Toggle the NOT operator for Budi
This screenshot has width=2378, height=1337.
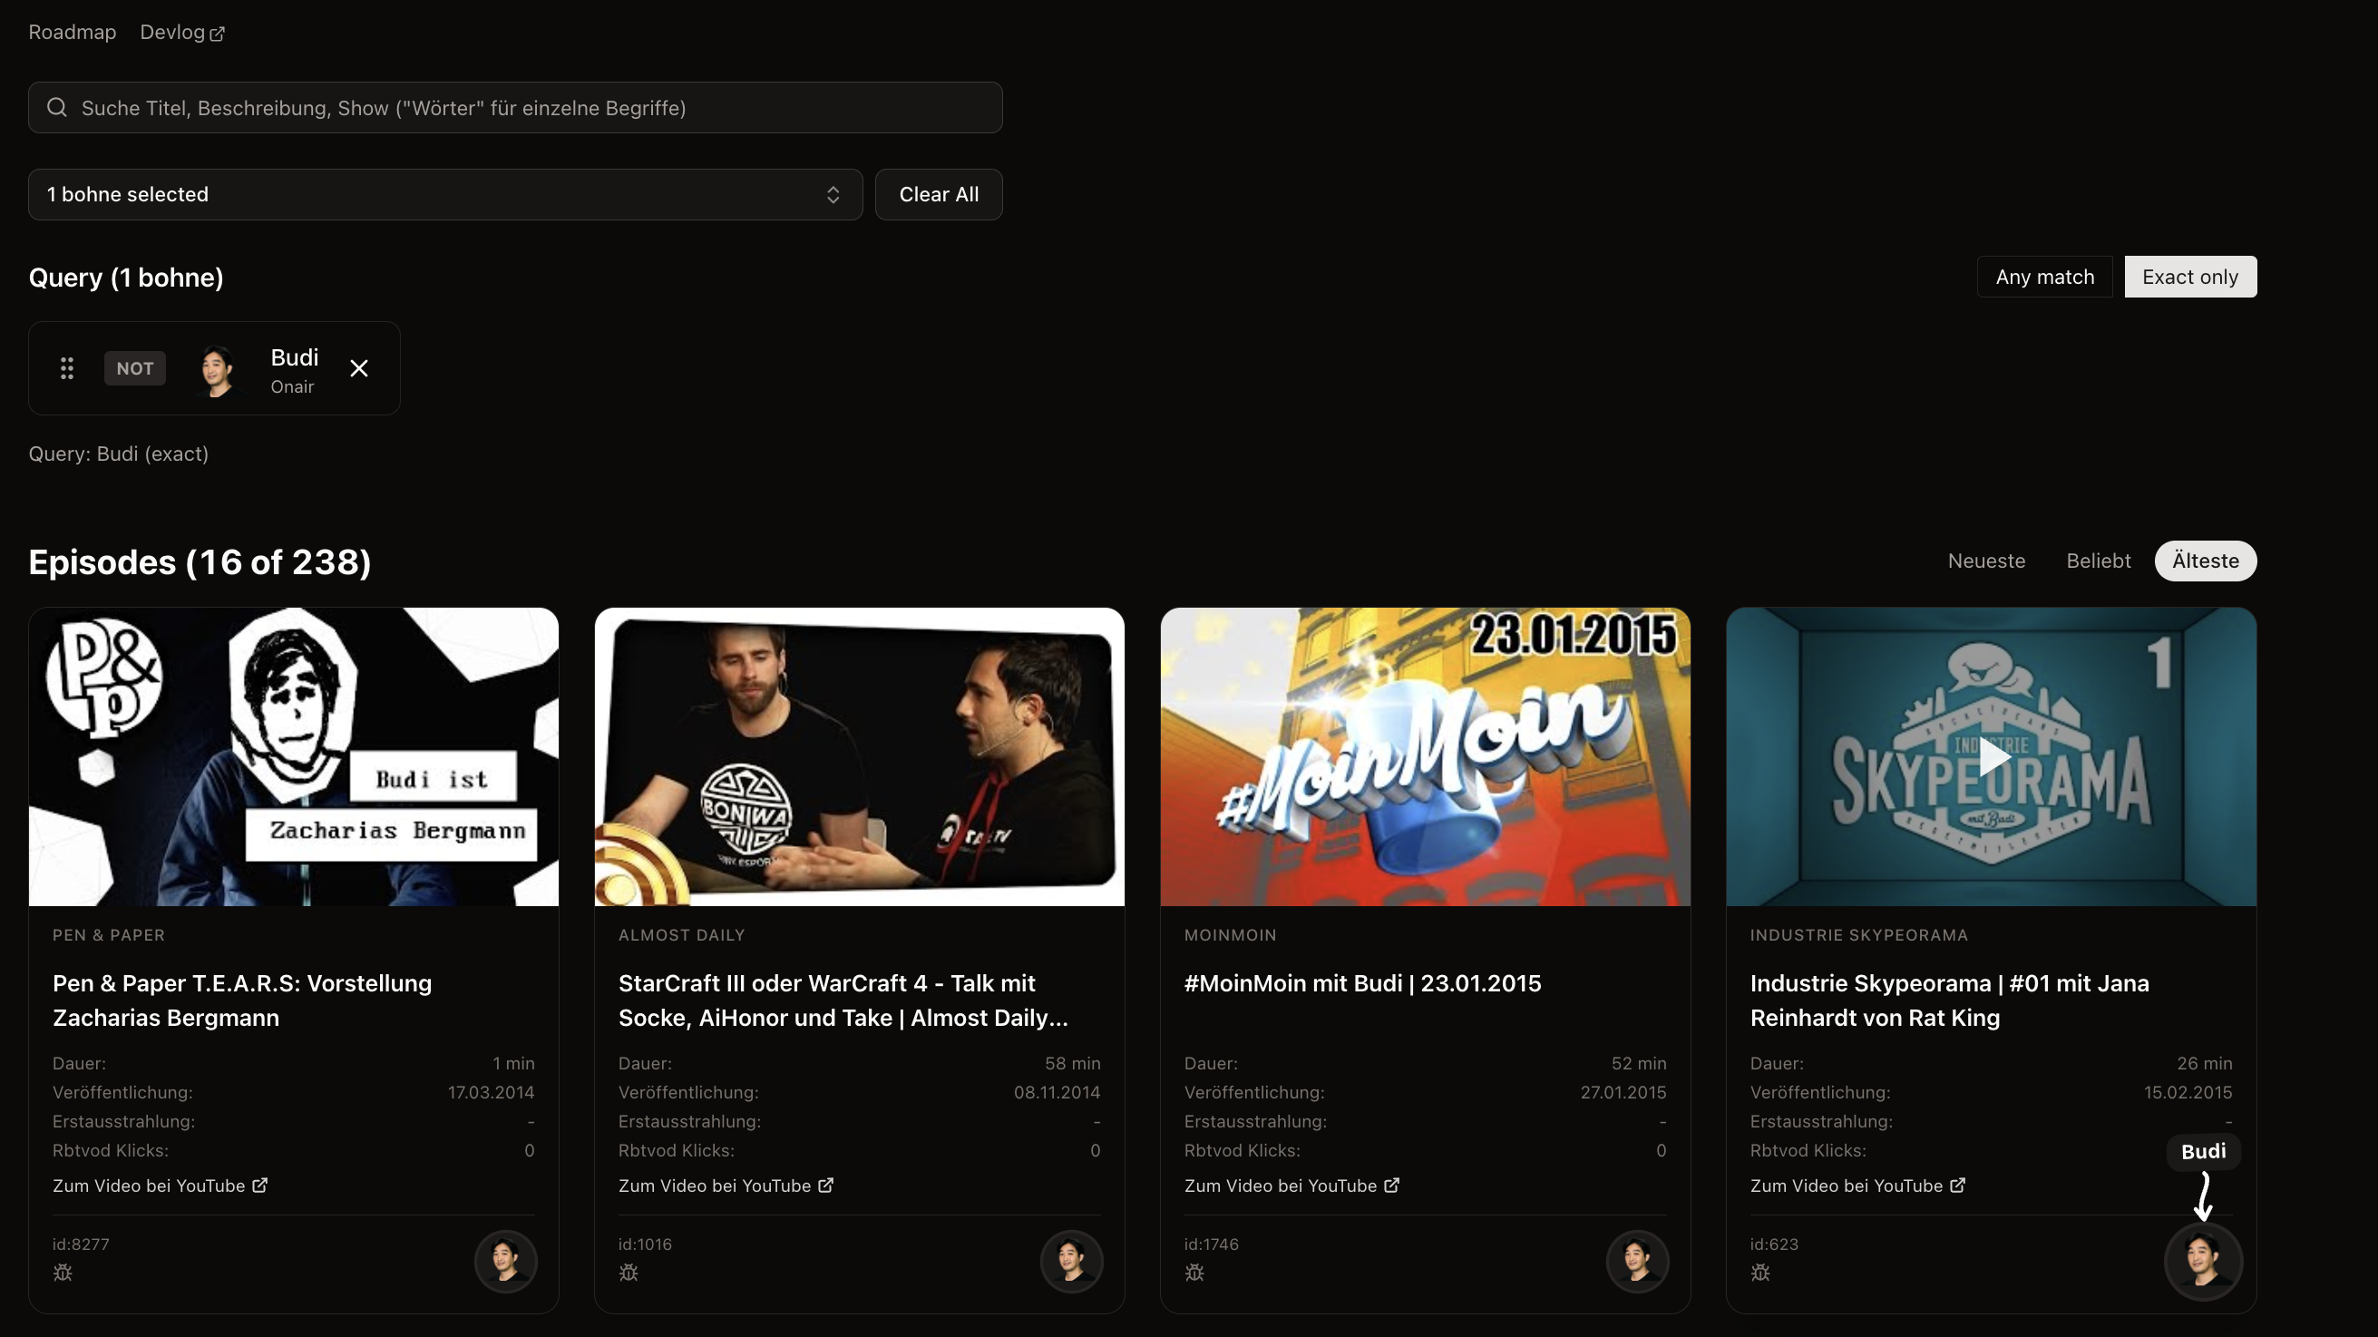pos(135,368)
